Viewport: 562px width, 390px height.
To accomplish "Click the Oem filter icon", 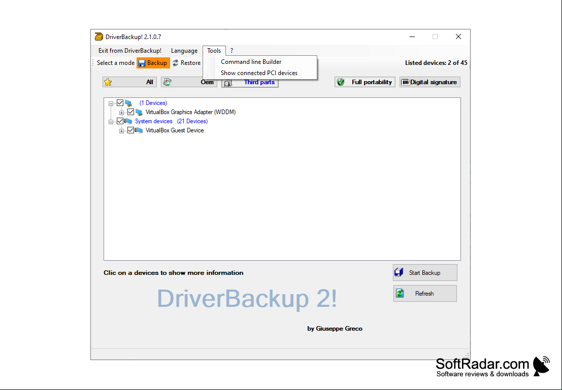I will tap(167, 82).
